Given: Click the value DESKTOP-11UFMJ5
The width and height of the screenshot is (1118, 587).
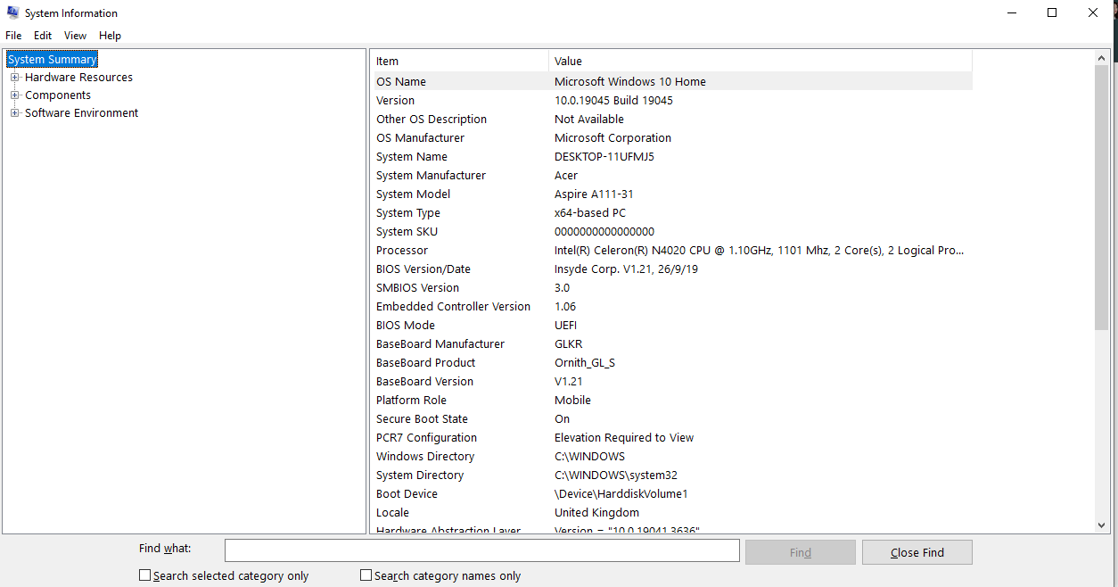Looking at the screenshot, I should point(604,156).
